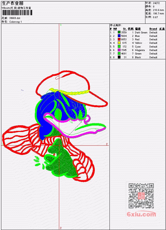This screenshot has height=230, width=166.
Task: Click the 'Blue' description text
Action: [137, 36]
